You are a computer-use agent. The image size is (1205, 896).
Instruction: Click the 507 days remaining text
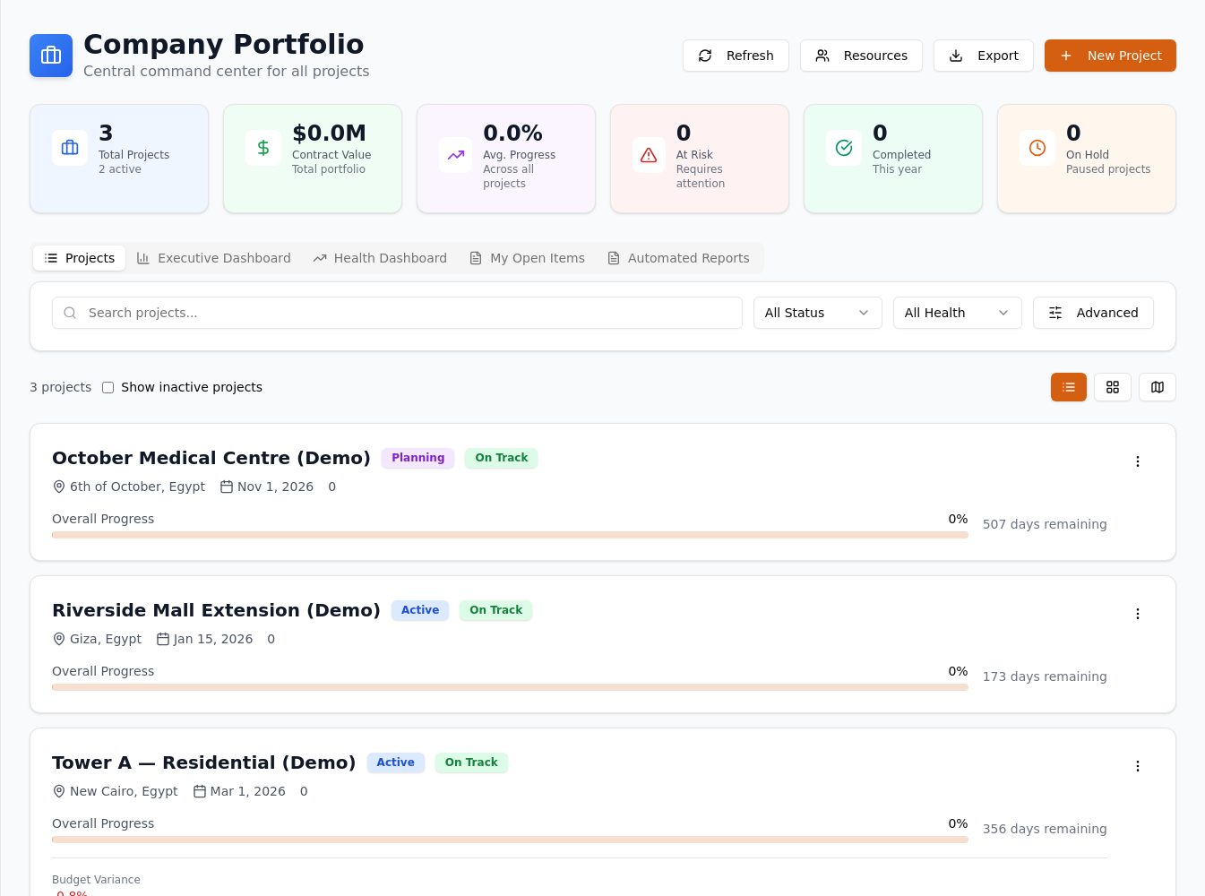click(1045, 524)
